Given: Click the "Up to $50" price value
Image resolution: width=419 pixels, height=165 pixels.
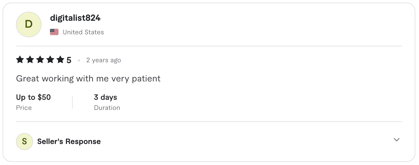Looking at the screenshot, I should (x=33, y=97).
